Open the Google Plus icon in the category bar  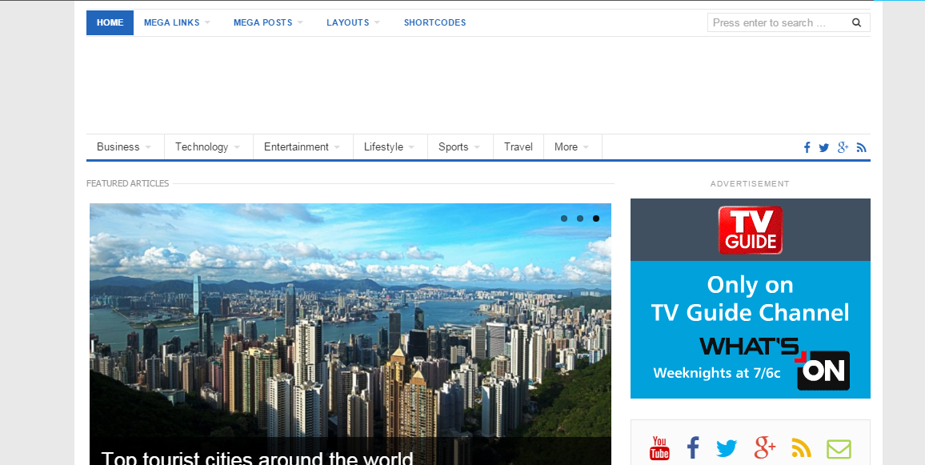(x=843, y=147)
